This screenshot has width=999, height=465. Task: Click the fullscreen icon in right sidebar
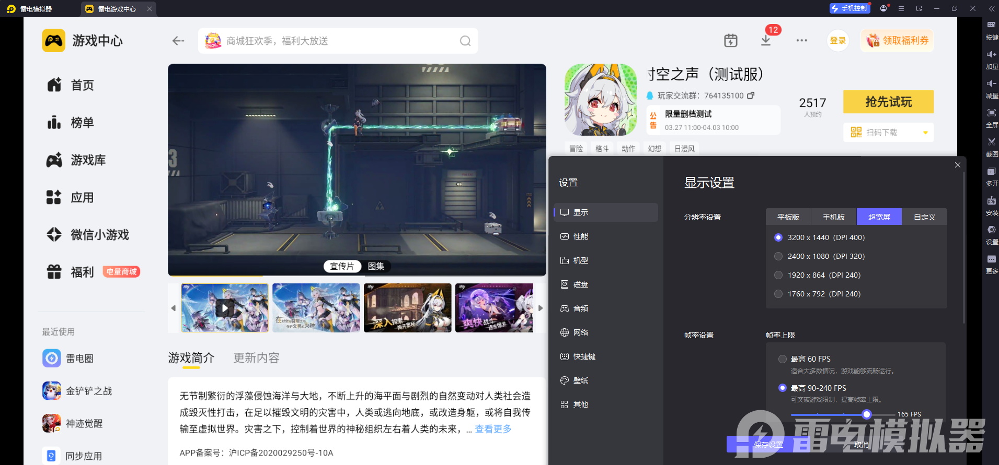click(991, 113)
